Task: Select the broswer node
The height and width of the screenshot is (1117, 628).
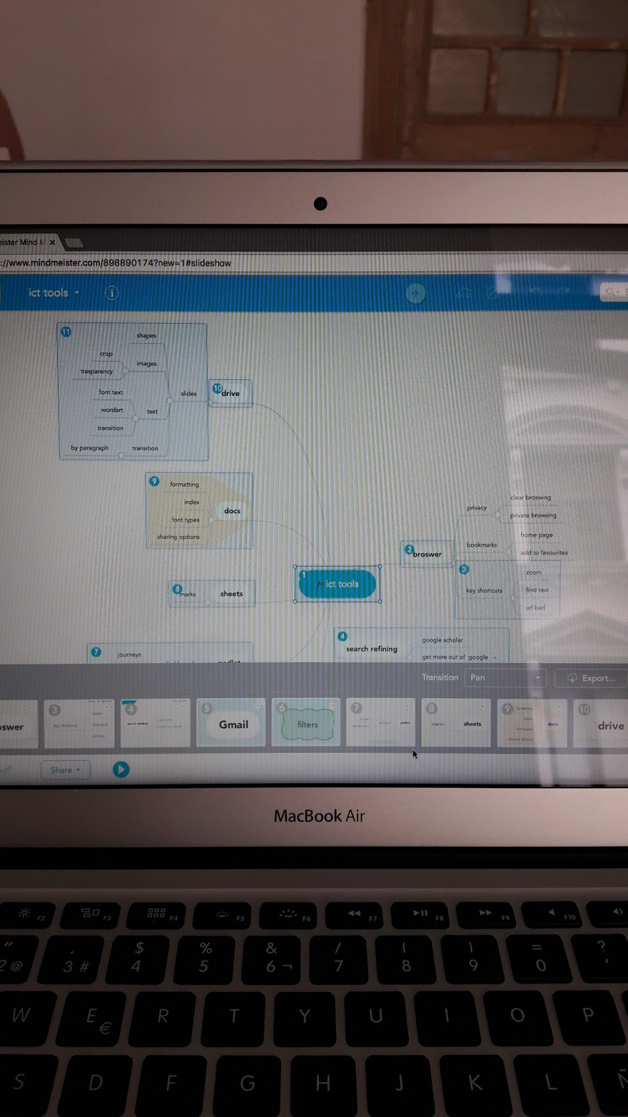Action: tap(427, 554)
